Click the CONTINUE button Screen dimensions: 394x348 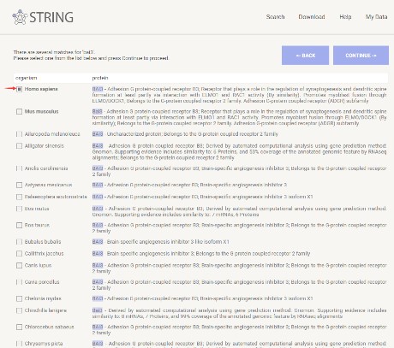[361, 56]
